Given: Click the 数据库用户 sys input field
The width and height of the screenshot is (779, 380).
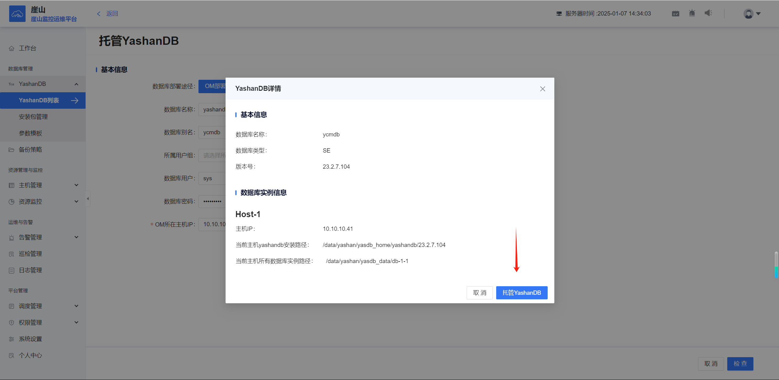Looking at the screenshot, I should pos(212,178).
